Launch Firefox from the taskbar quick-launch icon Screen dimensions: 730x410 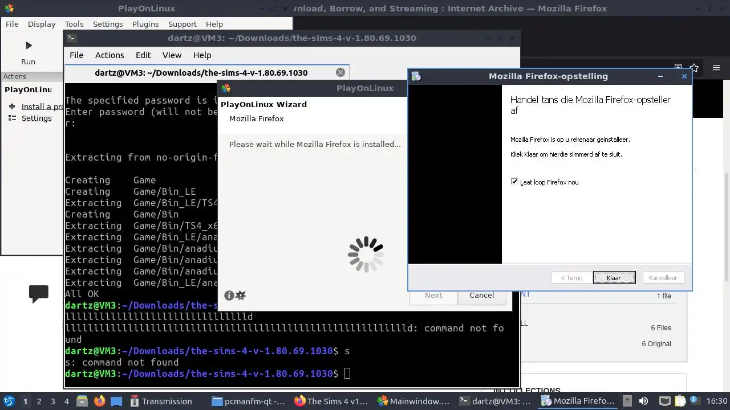(x=100, y=401)
